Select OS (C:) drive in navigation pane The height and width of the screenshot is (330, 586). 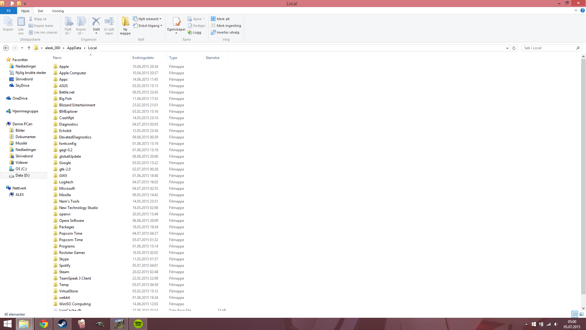tap(21, 169)
